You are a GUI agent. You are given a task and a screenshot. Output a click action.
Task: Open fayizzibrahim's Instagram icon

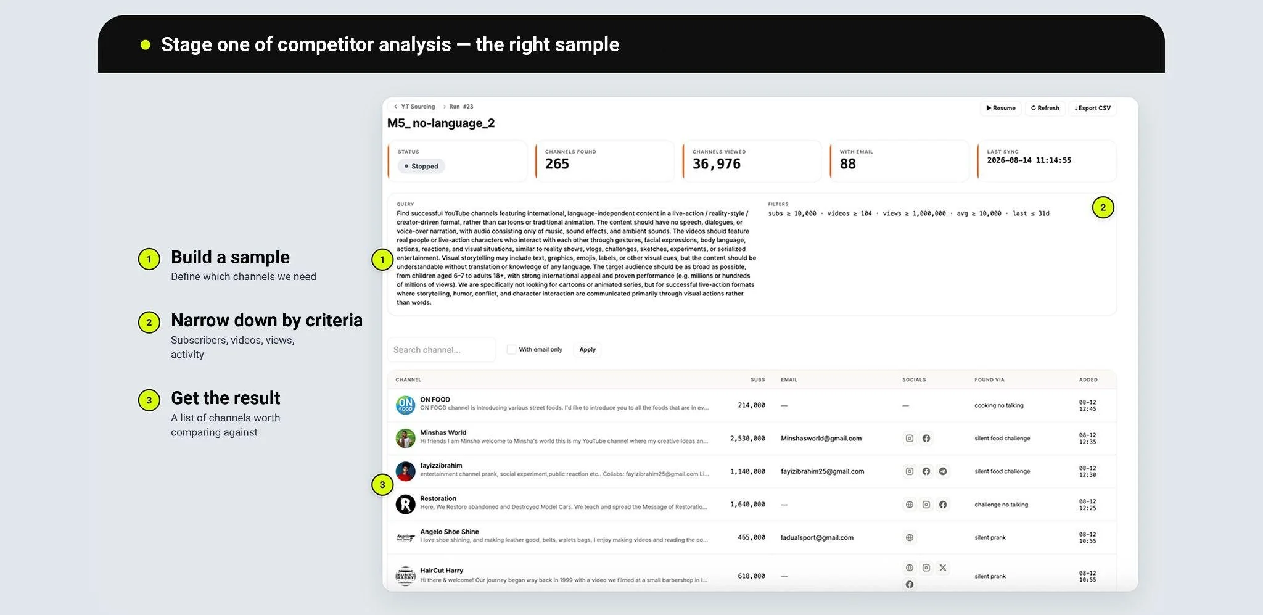(x=909, y=471)
